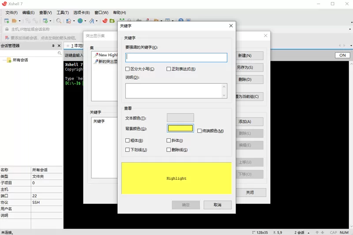Open the 工具(T) menu

(63, 13)
